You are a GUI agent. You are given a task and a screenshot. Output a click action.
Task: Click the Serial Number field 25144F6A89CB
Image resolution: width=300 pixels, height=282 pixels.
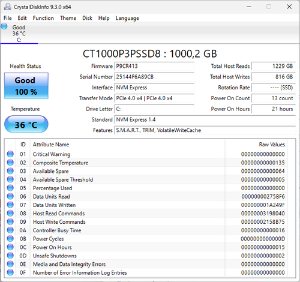[154, 77]
